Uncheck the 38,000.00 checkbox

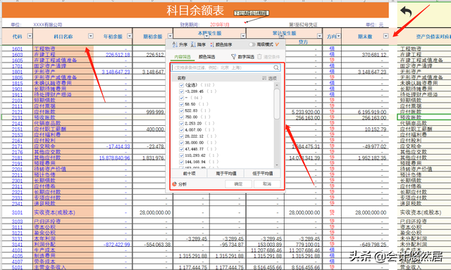coord(181,143)
